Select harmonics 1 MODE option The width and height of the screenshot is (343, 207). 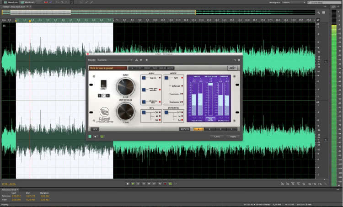(176, 94)
